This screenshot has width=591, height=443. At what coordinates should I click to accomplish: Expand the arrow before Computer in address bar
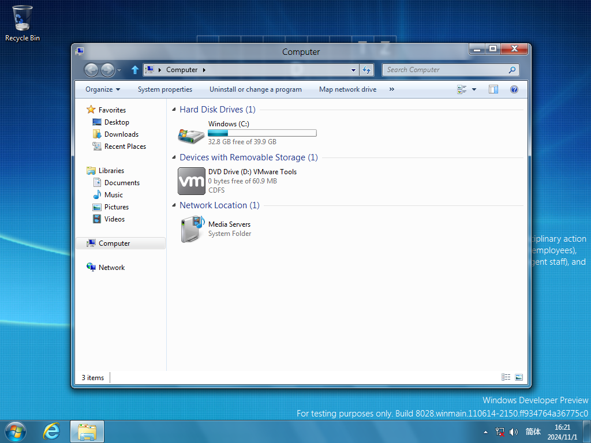tap(160, 70)
